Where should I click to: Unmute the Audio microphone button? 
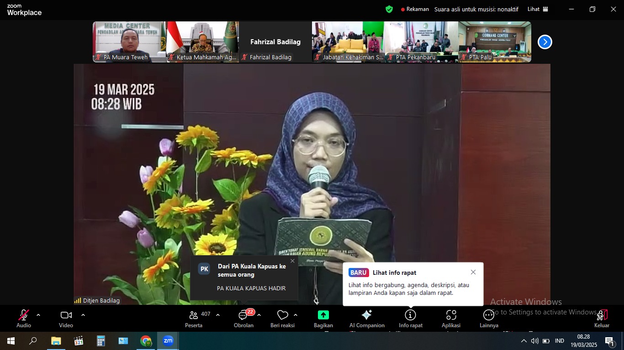24,318
